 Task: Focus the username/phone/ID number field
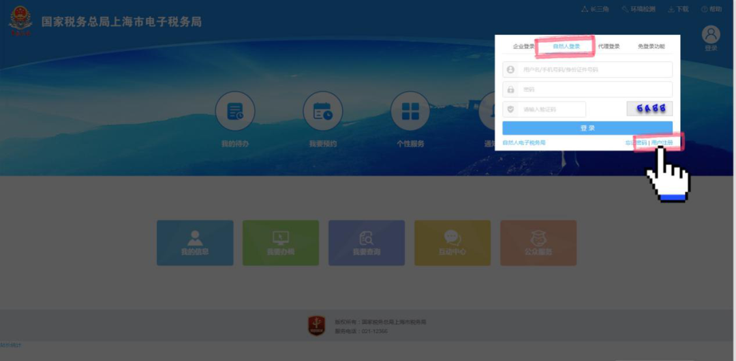coord(587,69)
